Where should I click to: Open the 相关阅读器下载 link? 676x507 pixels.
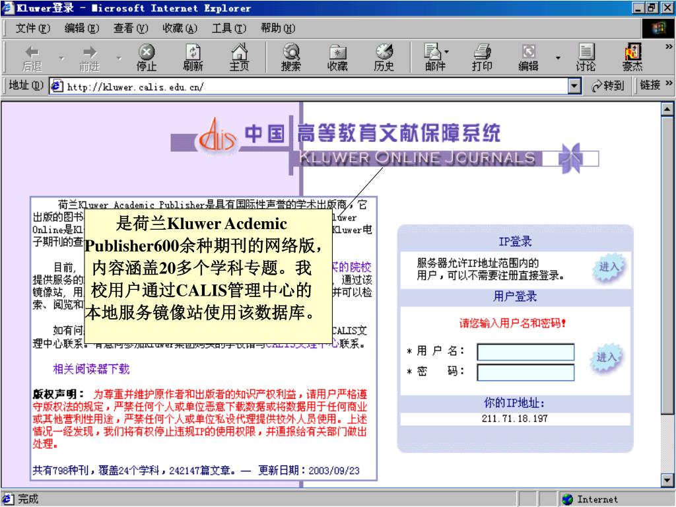click(x=91, y=369)
